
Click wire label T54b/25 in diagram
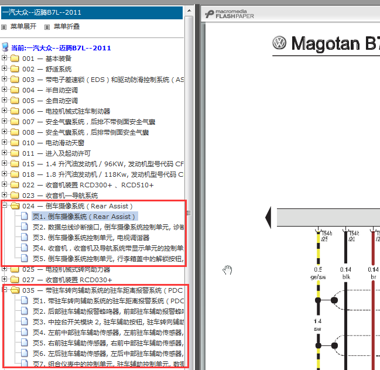coord(327,236)
